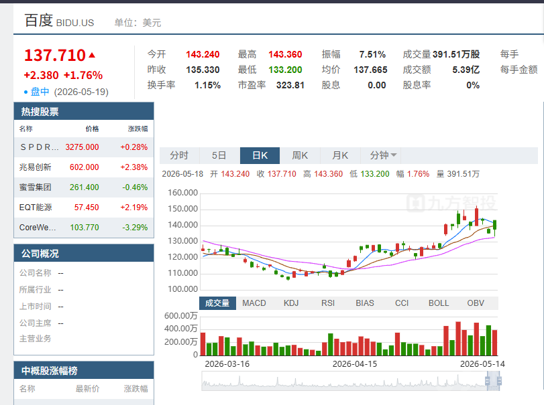Click 57.450 price in EQT能源 row

[87, 208]
